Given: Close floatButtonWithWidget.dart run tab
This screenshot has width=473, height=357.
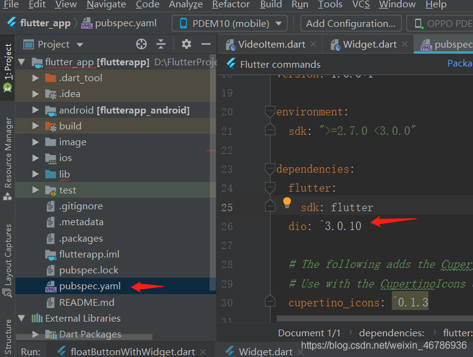Looking at the screenshot, I should [x=203, y=352].
